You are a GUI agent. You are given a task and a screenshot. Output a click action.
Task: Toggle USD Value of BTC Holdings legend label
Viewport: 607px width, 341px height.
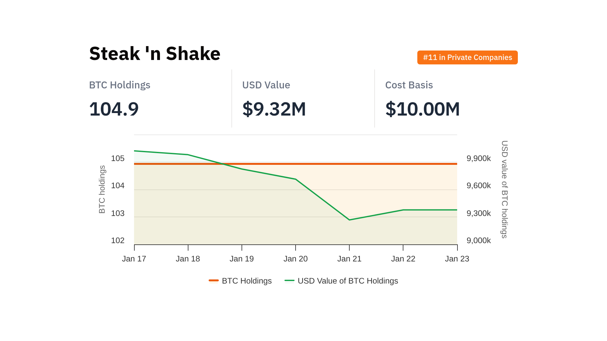click(x=348, y=281)
